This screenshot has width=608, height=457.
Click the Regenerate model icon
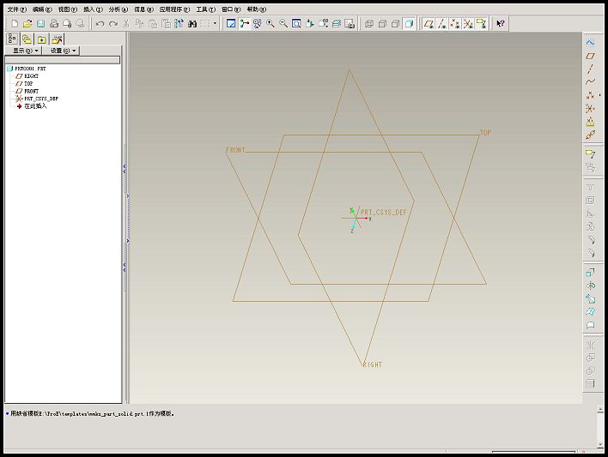click(x=179, y=24)
